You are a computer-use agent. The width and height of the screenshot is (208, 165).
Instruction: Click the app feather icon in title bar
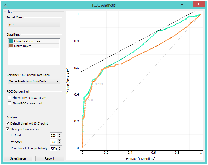(6, 5)
